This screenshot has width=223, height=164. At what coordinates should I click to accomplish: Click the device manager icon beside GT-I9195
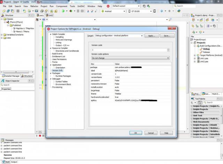pyautogui.click(x=155, y=11)
